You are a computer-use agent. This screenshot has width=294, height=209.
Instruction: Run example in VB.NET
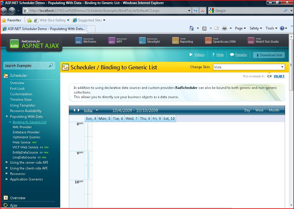click(279, 76)
